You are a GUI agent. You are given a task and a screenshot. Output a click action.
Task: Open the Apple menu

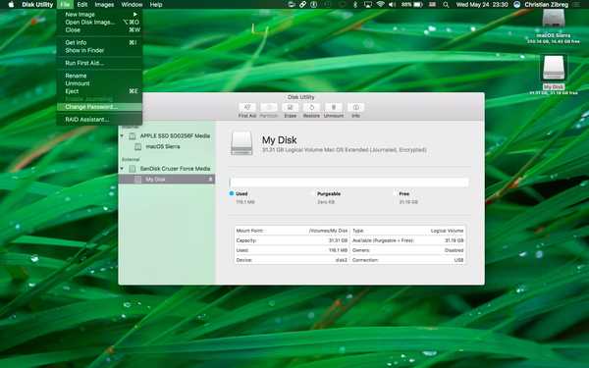[11, 5]
